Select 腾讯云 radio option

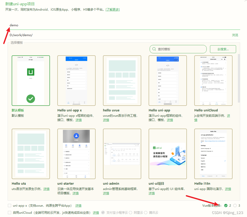(x=146, y=213)
